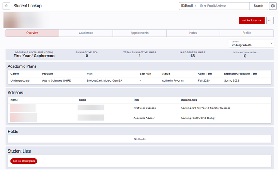The height and width of the screenshot is (170, 278).
Task: Click the In-Progress Units value 18
Action: (192, 56)
